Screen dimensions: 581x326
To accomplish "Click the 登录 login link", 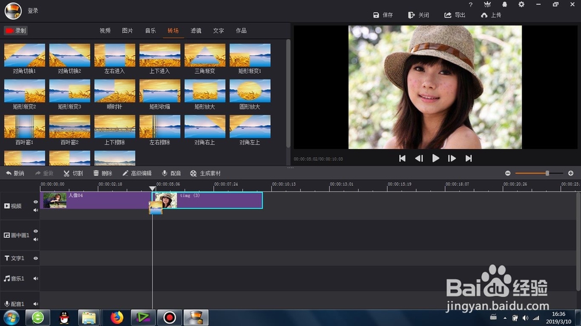I will 33,10.
